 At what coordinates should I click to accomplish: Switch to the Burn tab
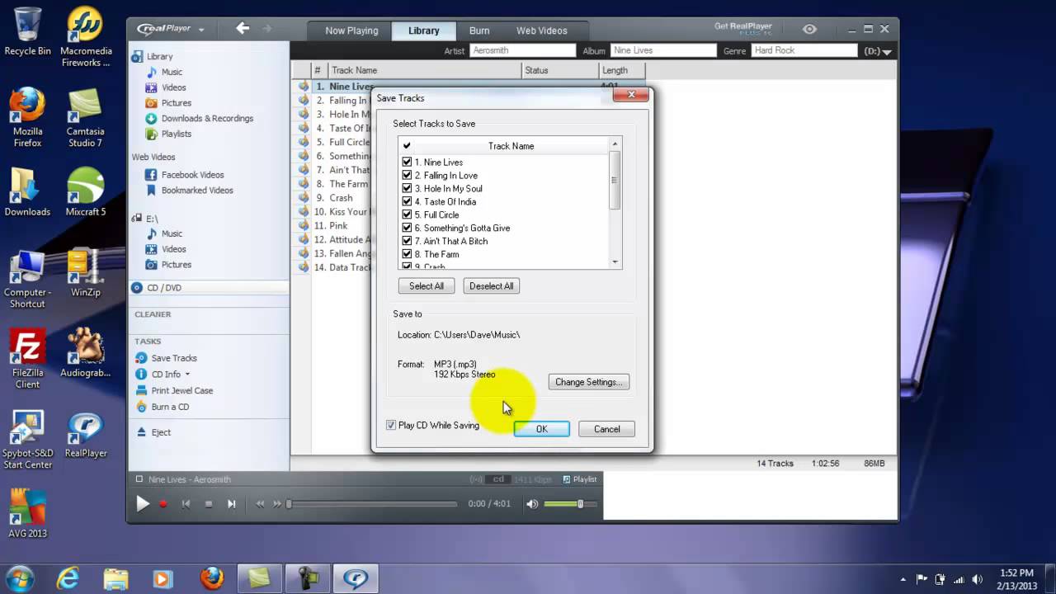(479, 31)
